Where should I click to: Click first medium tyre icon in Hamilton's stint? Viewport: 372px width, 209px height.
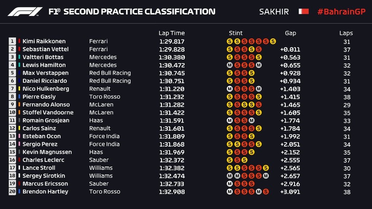(x=230, y=65)
